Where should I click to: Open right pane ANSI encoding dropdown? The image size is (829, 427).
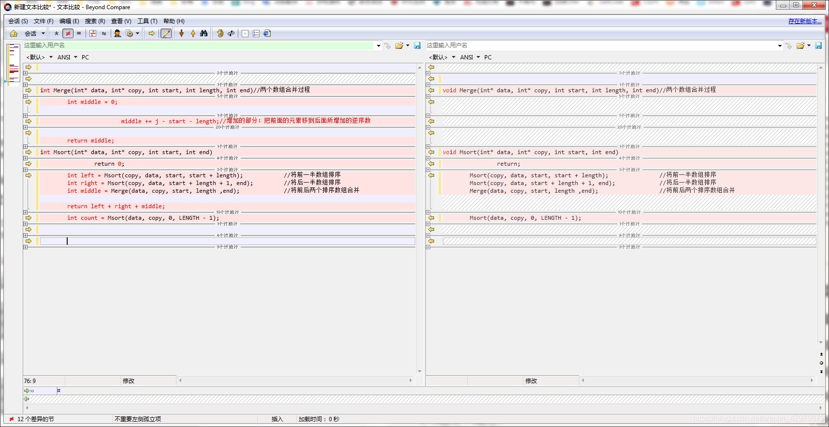(470, 57)
